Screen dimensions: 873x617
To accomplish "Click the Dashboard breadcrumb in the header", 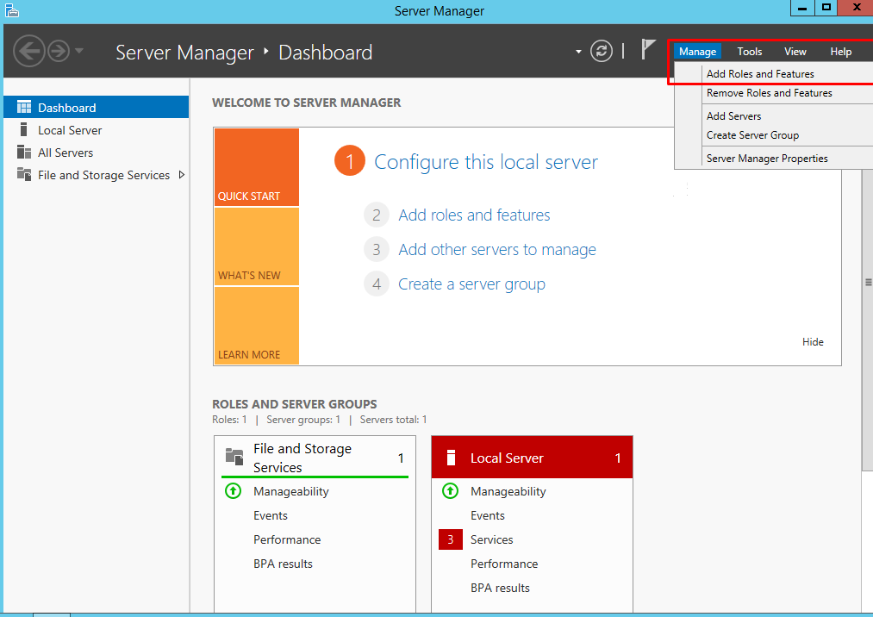I will pos(325,53).
